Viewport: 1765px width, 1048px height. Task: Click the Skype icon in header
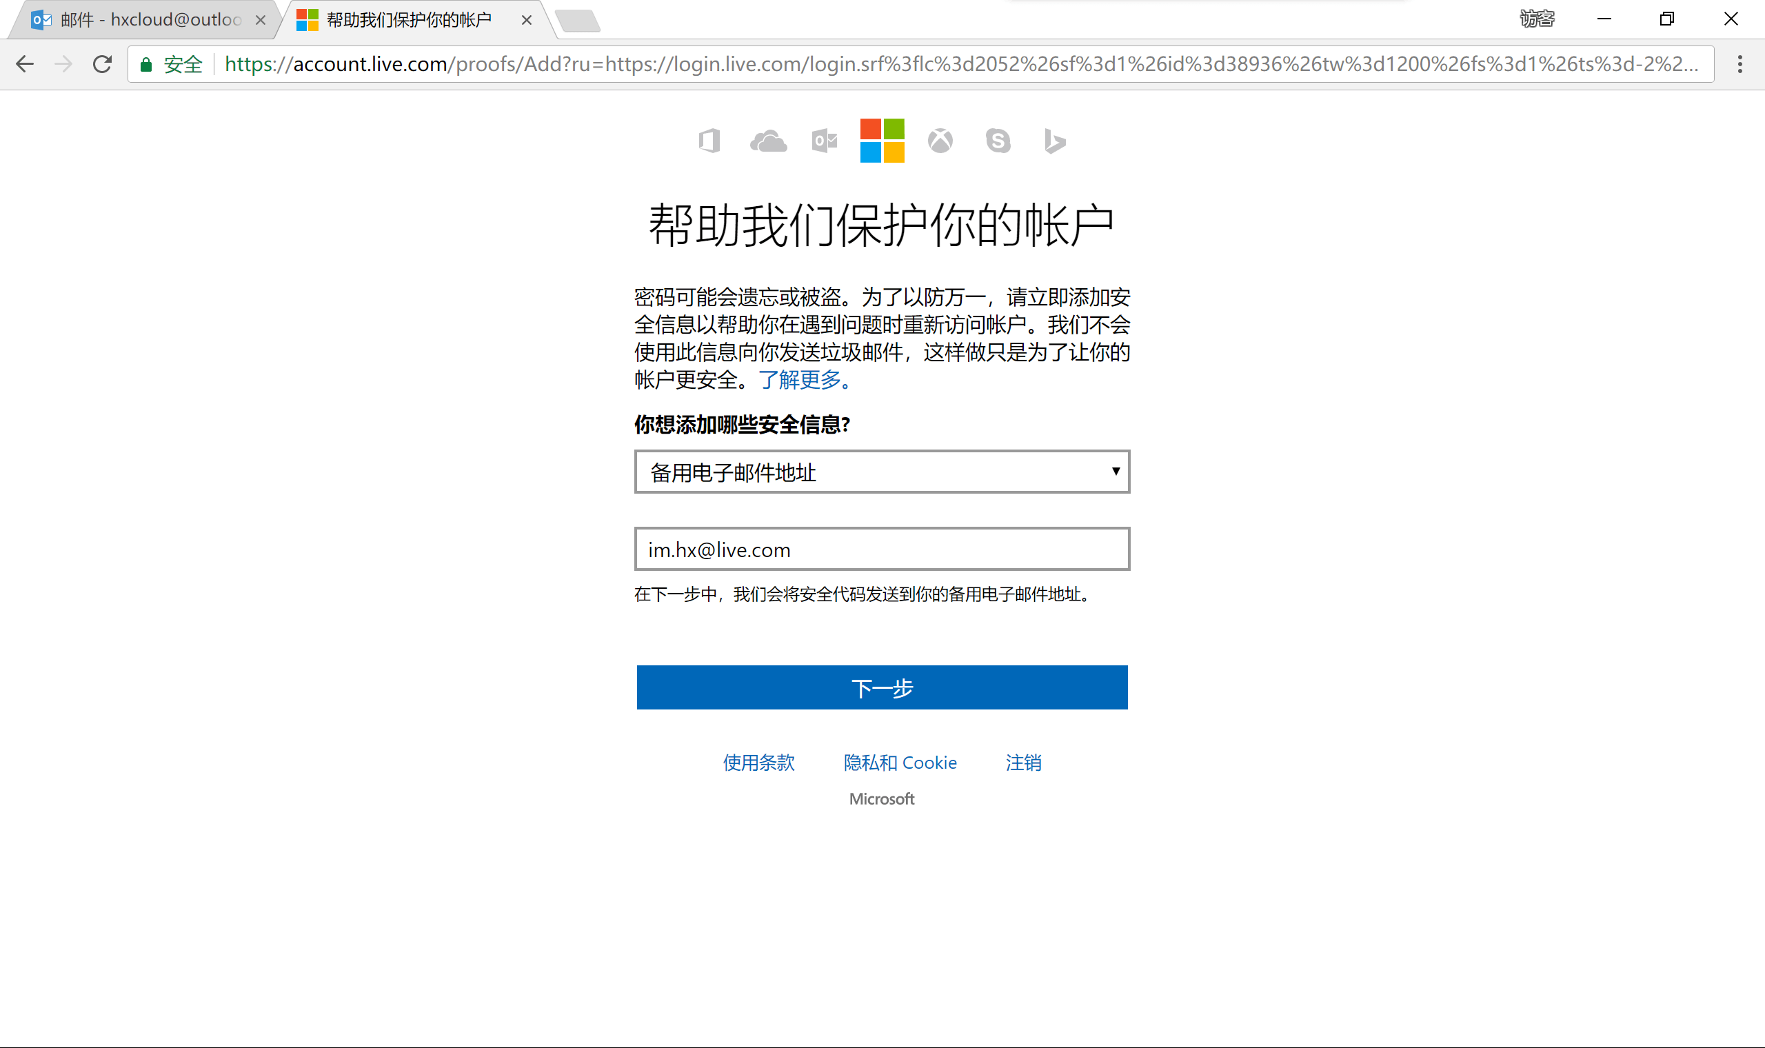tap(998, 141)
